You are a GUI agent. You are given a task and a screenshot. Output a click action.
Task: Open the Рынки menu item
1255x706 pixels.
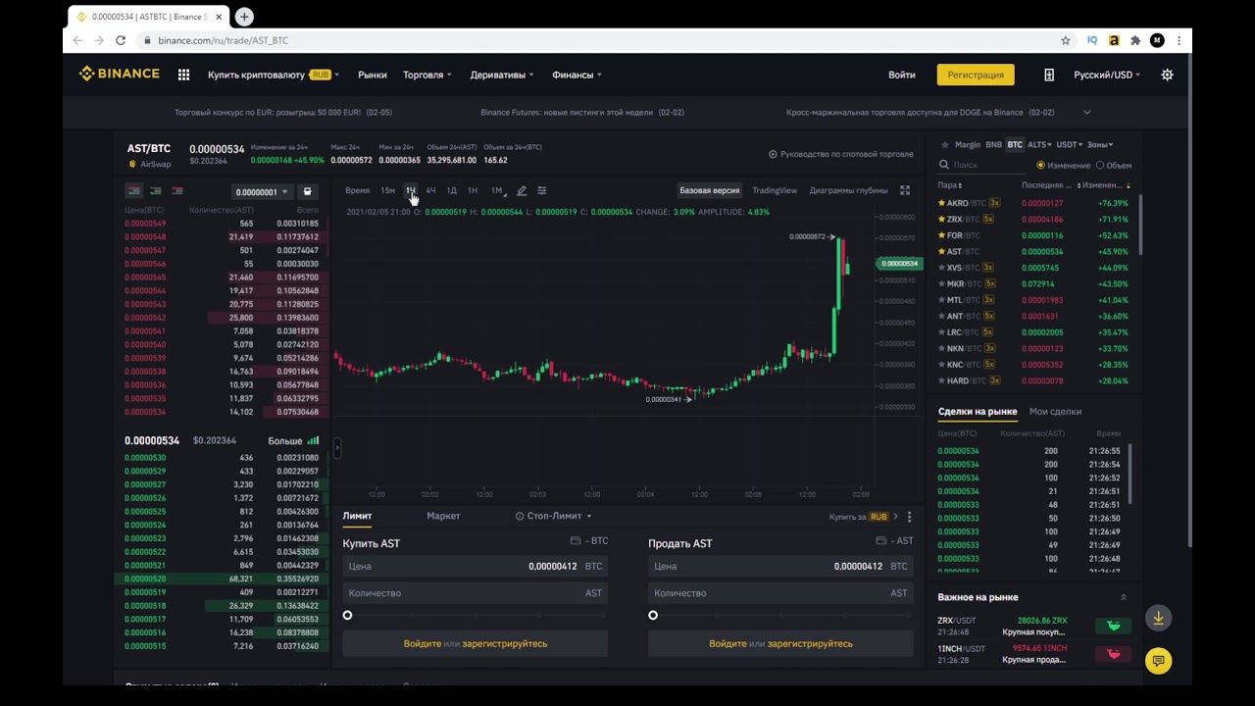[x=373, y=75]
